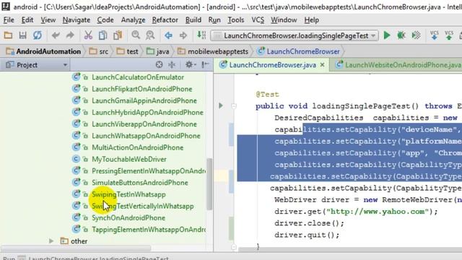Click the src breadcrumb

click(99, 51)
